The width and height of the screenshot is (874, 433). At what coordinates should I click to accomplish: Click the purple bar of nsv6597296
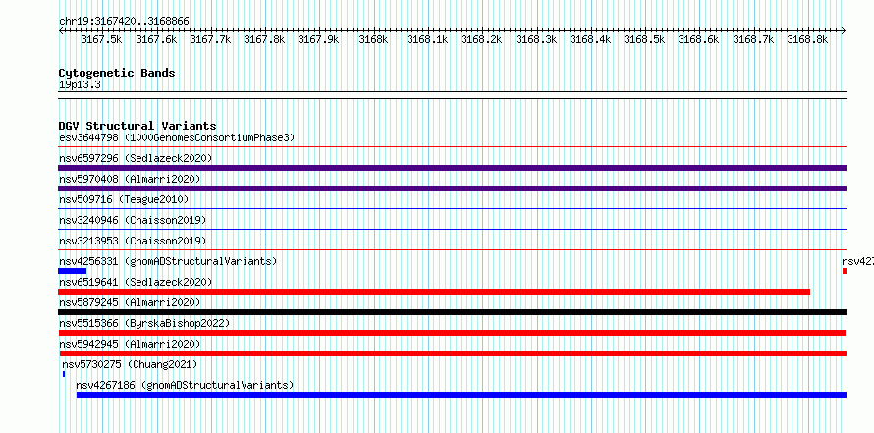[453, 168]
